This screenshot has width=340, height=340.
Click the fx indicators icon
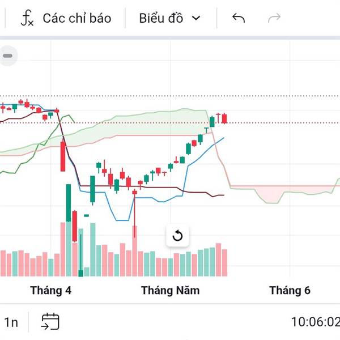[27, 18]
